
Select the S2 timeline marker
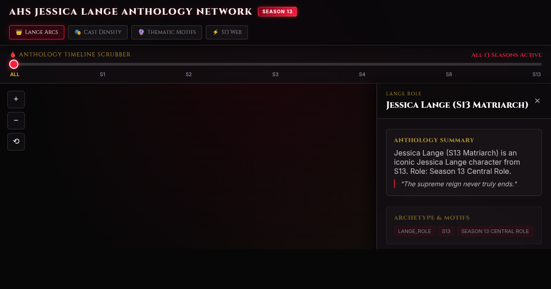coord(189,74)
